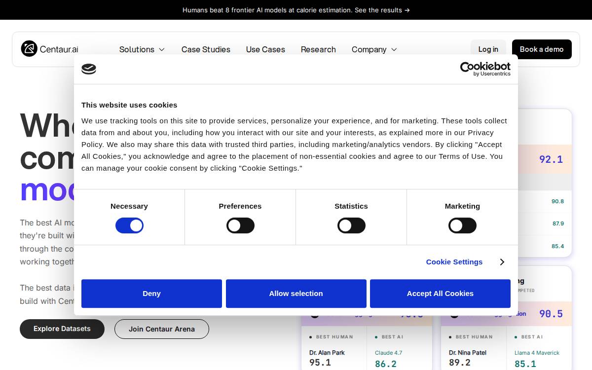Click Dr. Alan Park's 95.1 score
The height and width of the screenshot is (370, 592).
click(x=320, y=363)
